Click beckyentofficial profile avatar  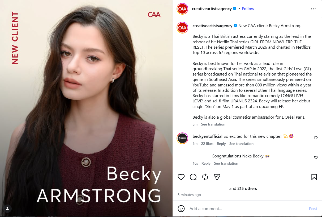click(182, 138)
